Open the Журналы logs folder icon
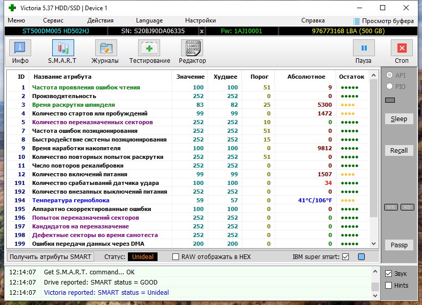The width and height of the screenshot is (422, 305). (x=106, y=48)
